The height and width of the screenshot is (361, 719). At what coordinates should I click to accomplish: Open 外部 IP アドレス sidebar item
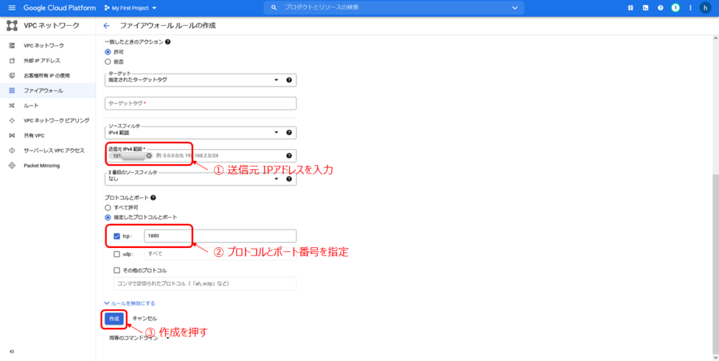(44, 60)
